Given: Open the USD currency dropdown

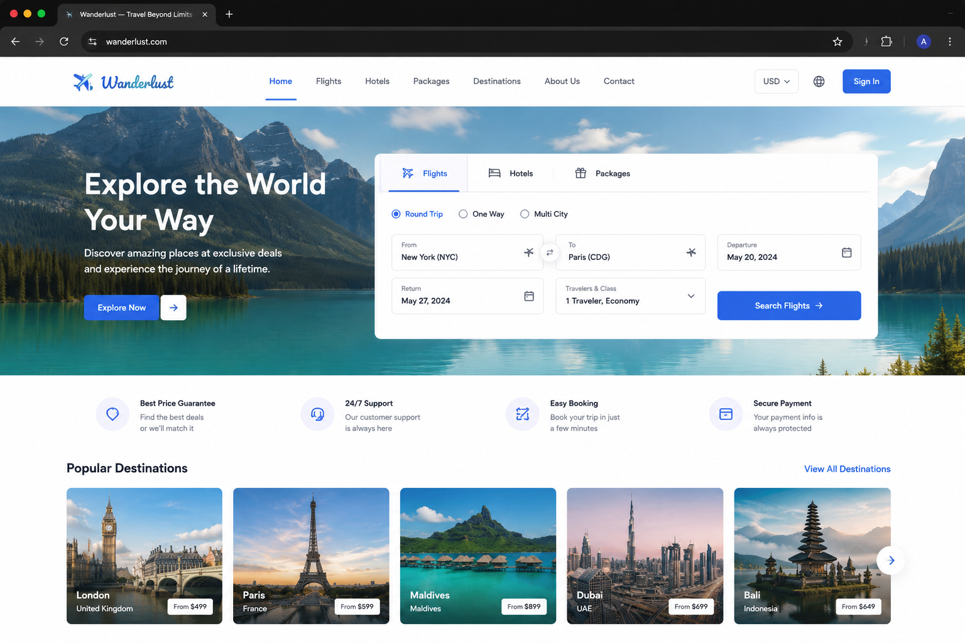Looking at the screenshot, I should click(777, 82).
